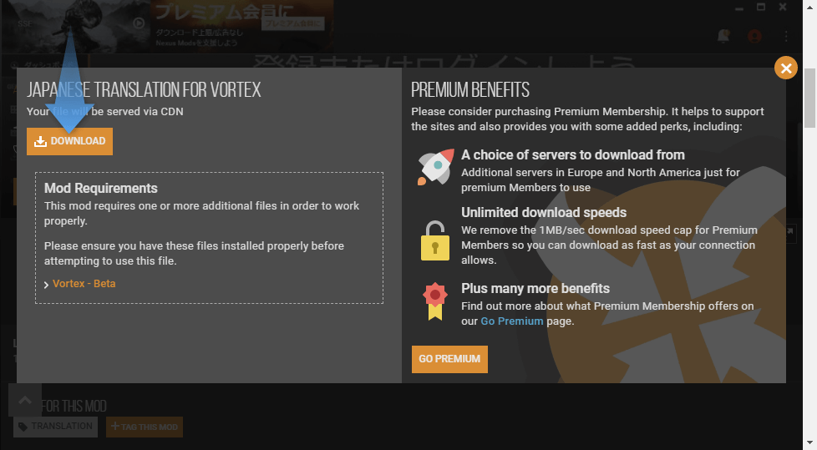Click the Unlimited download speeds heading
This screenshot has height=450, width=817.
click(x=544, y=213)
